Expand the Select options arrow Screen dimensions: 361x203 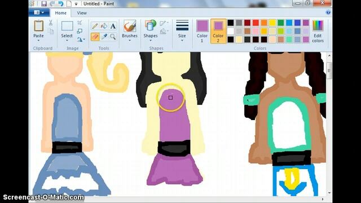(x=67, y=41)
